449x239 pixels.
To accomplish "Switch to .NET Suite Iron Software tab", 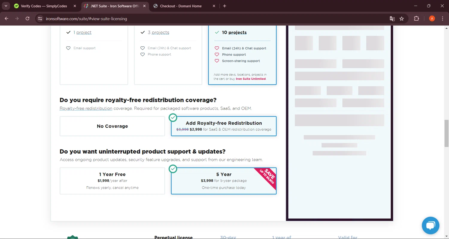I will (115, 6).
